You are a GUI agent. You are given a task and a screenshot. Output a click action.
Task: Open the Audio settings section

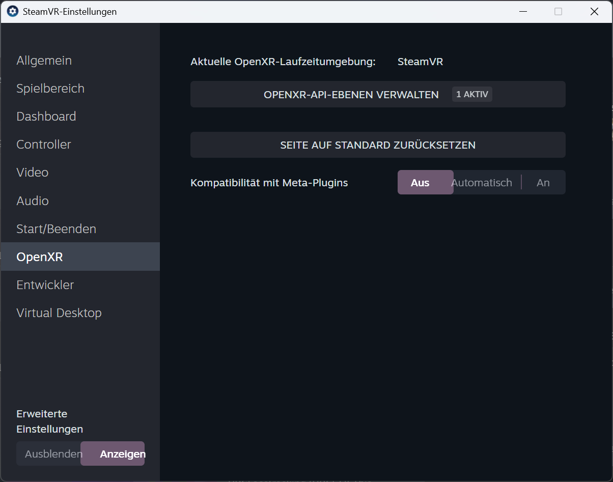click(x=80, y=201)
